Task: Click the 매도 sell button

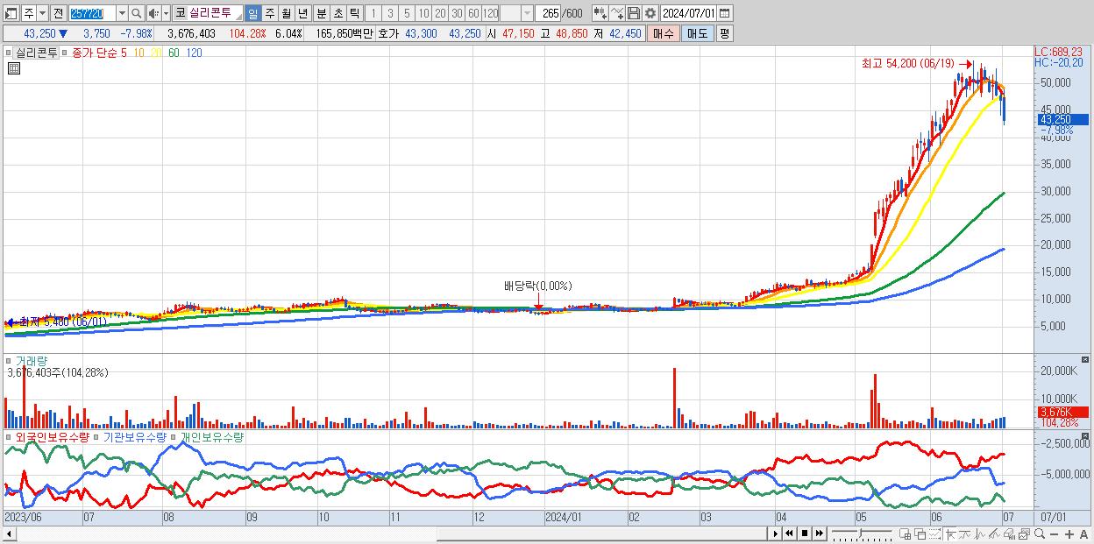Action: point(698,33)
